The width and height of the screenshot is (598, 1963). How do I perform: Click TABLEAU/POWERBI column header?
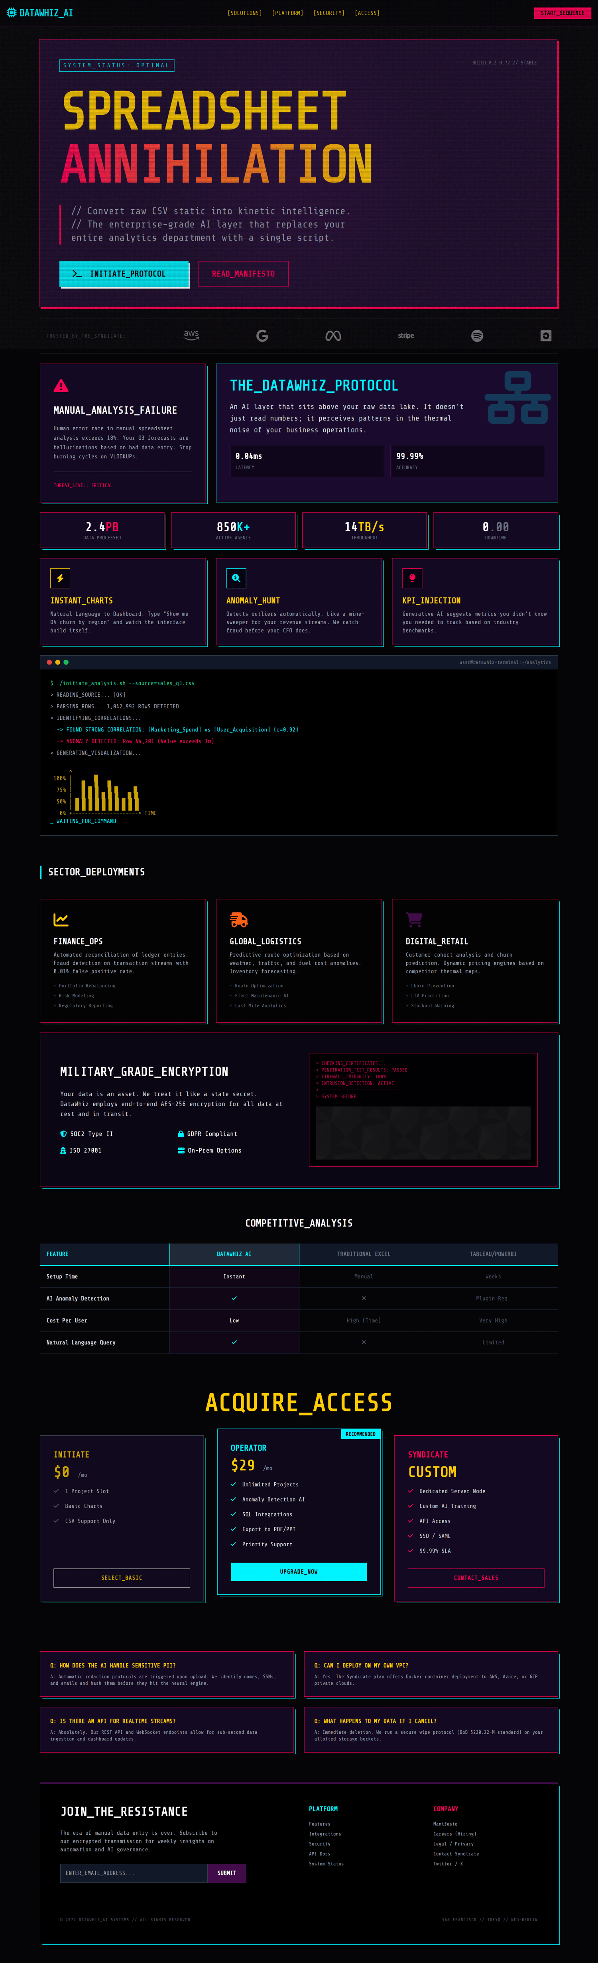[x=493, y=1254]
